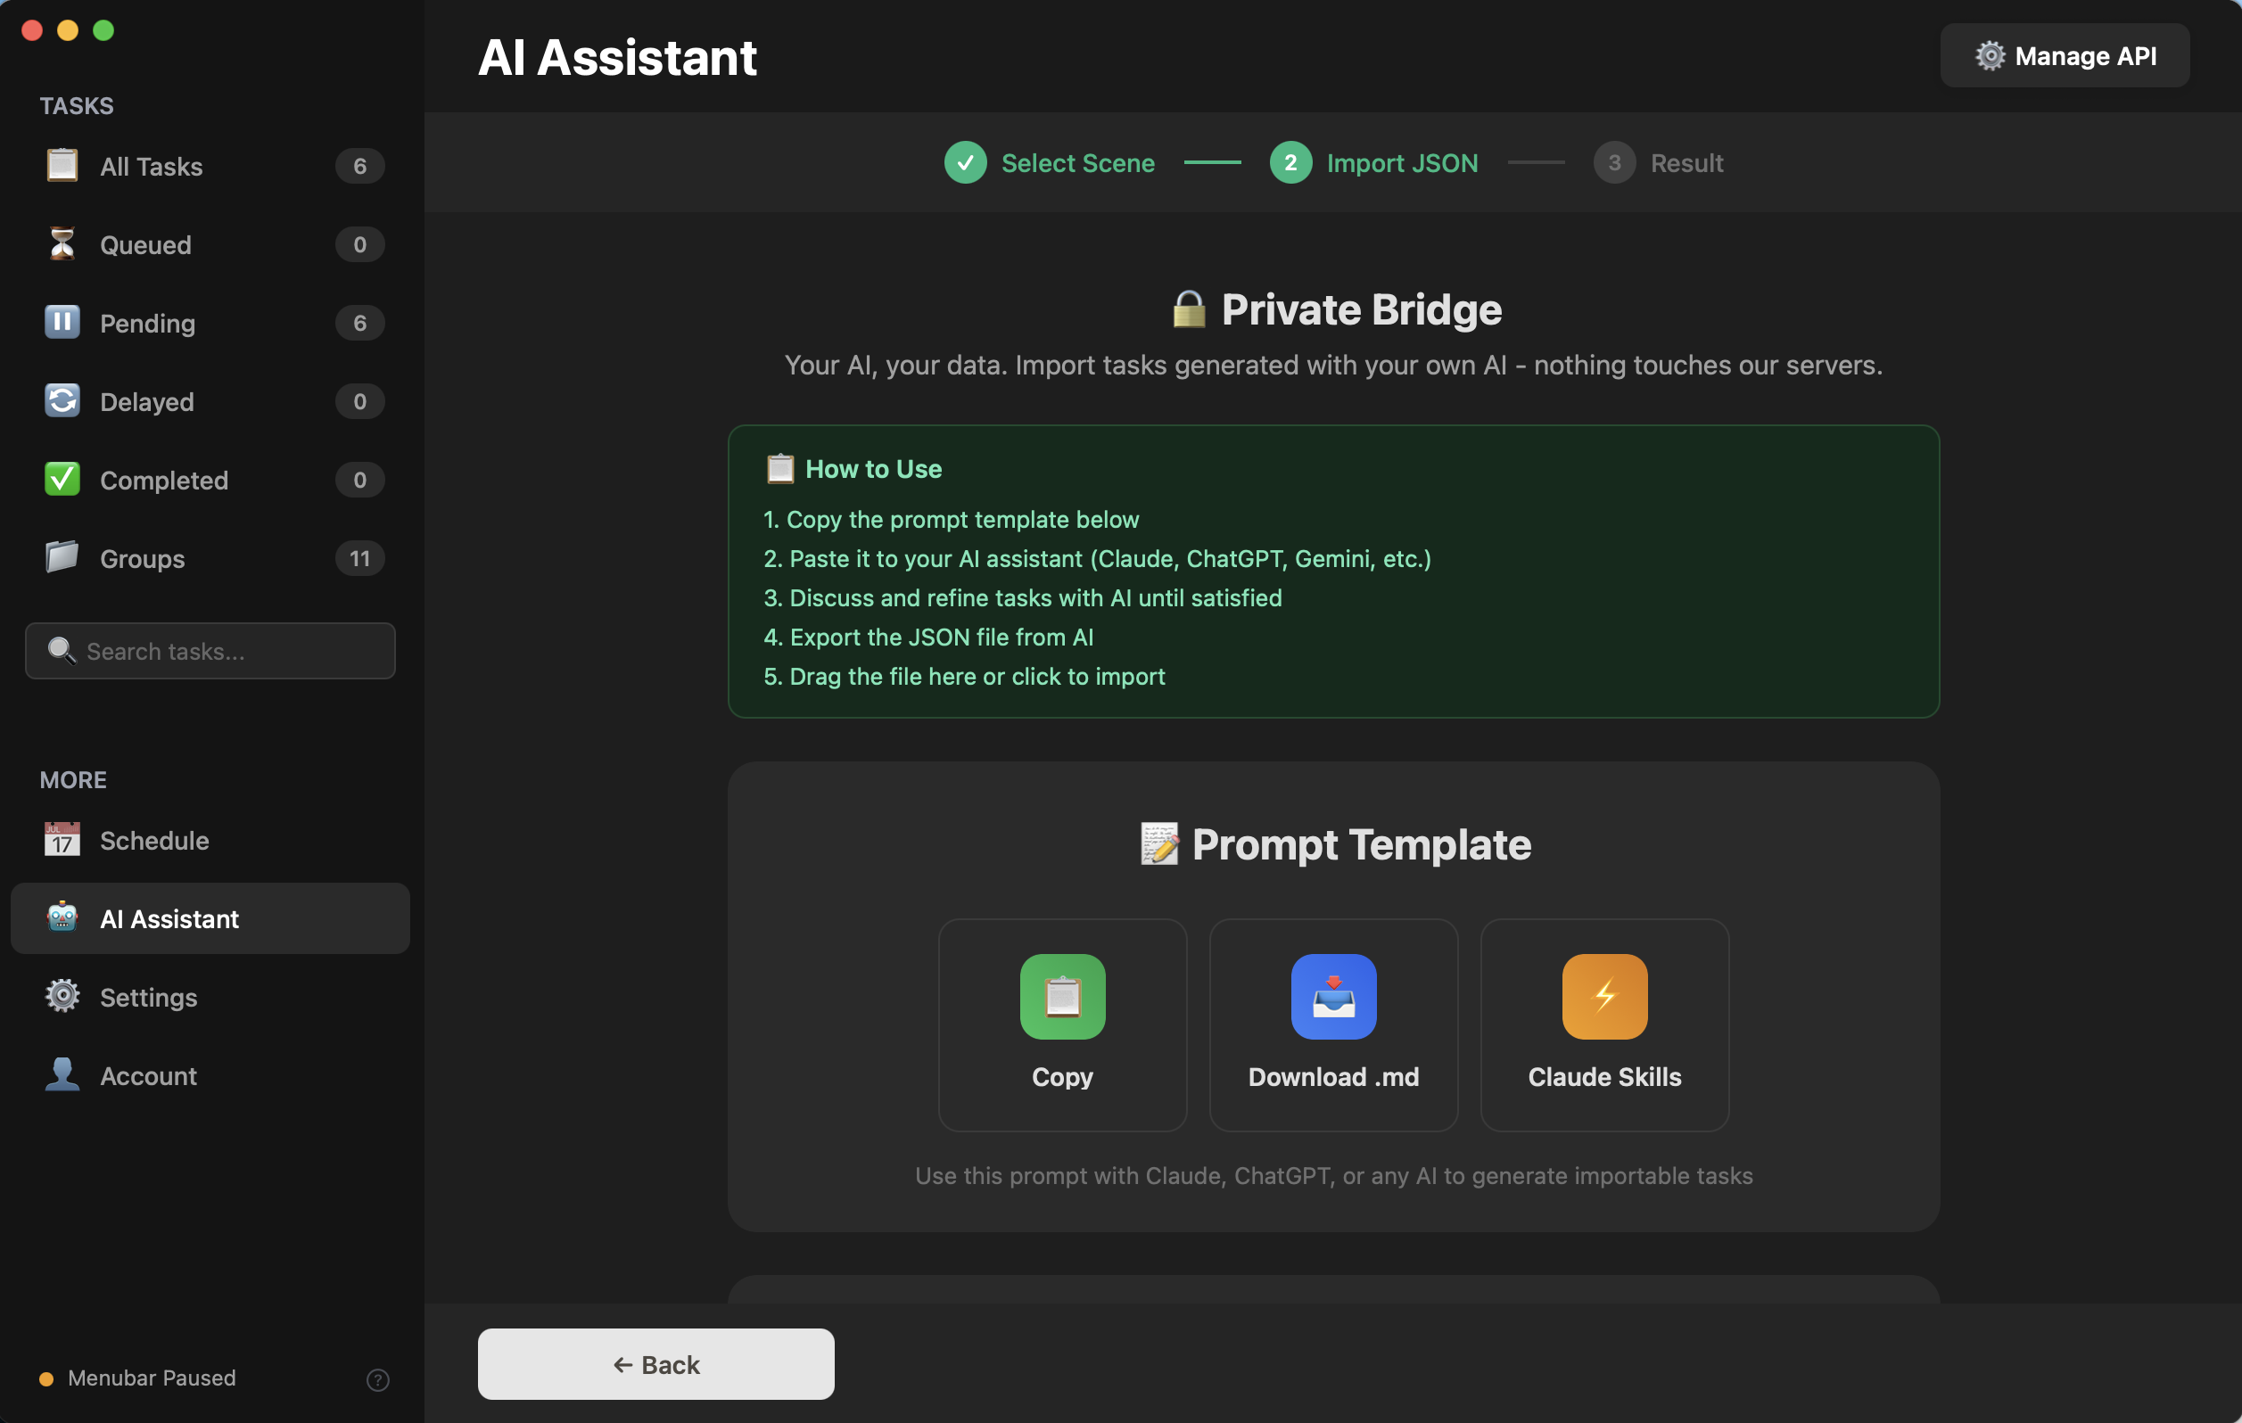
Task: Click the Settings gear icon
Action: click(62, 997)
